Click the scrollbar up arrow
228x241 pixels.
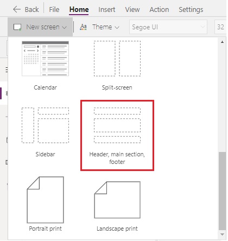point(222,42)
